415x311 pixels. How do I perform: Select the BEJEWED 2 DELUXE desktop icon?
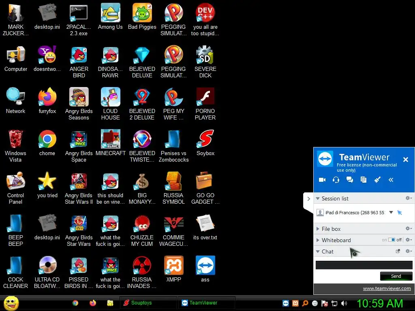tap(142, 104)
